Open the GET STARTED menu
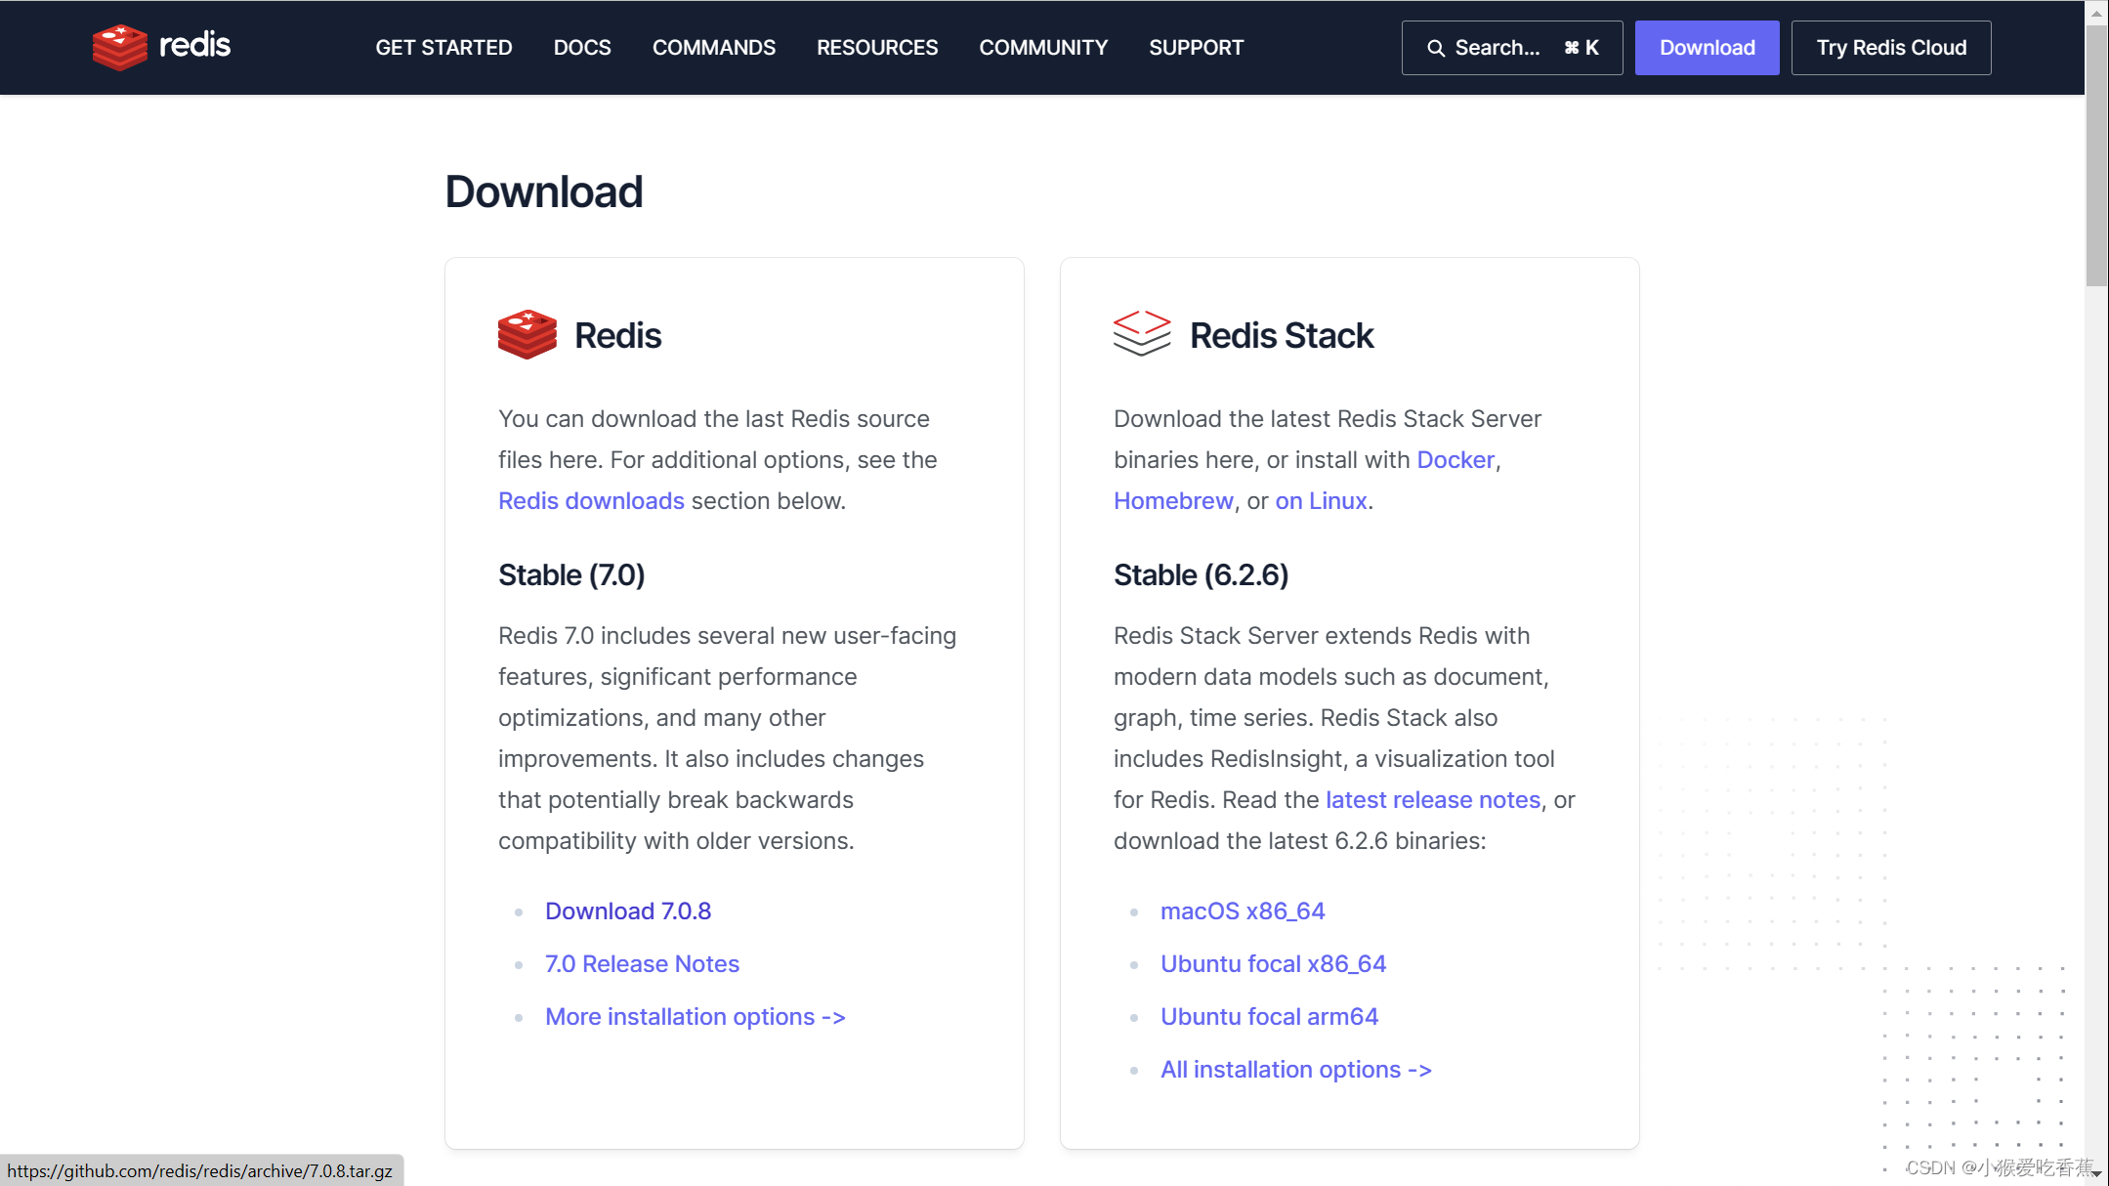The height and width of the screenshot is (1186, 2109). click(x=443, y=48)
